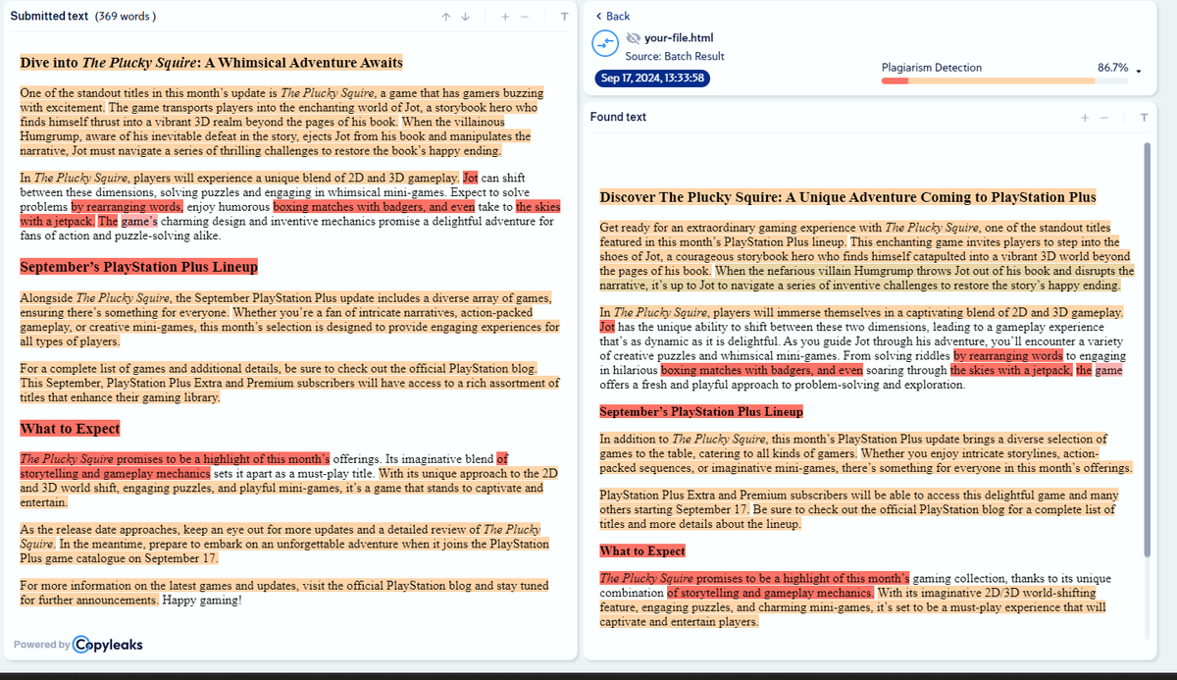Toggle text-only view in Submitted text panel

point(563,17)
